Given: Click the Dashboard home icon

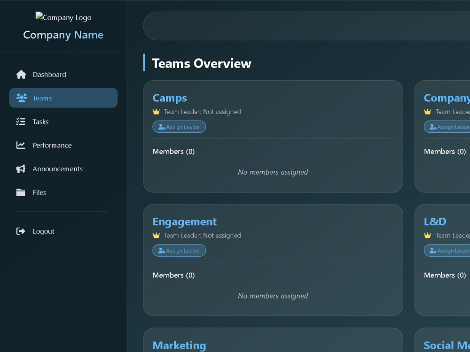Looking at the screenshot, I should (21, 75).
